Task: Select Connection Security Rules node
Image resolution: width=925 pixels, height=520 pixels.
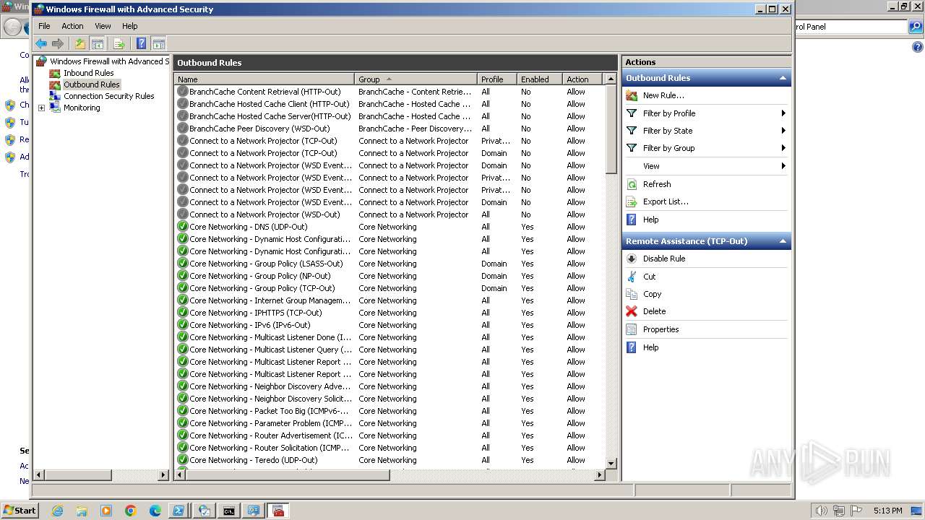Action: (x=108, y=96)
